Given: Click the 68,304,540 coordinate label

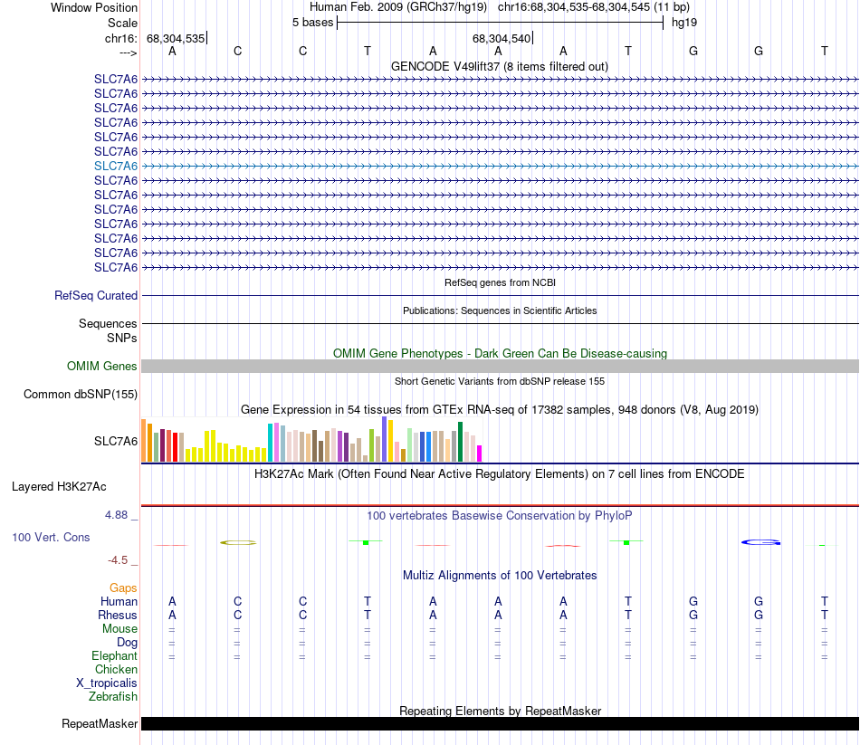Looking at the screenshot, I should (502, 38).
